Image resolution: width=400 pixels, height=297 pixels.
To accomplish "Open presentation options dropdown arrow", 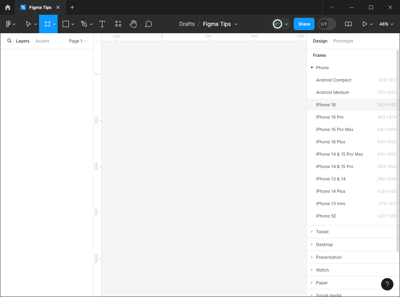I will (x=371, y=24).
